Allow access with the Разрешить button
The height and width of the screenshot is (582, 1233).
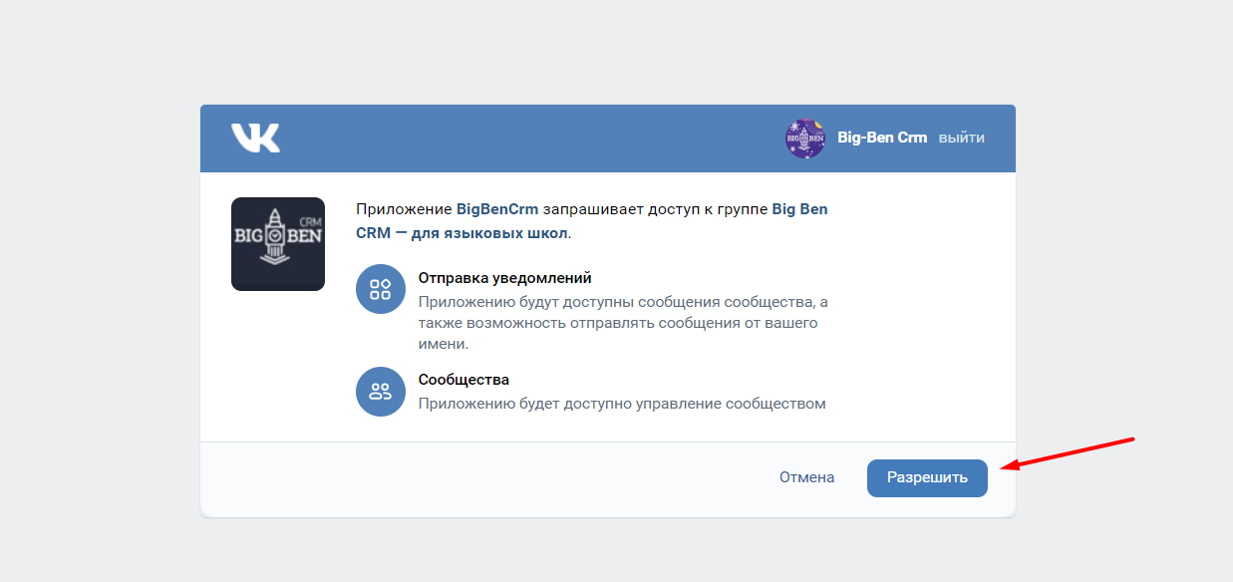pos(927,477)
